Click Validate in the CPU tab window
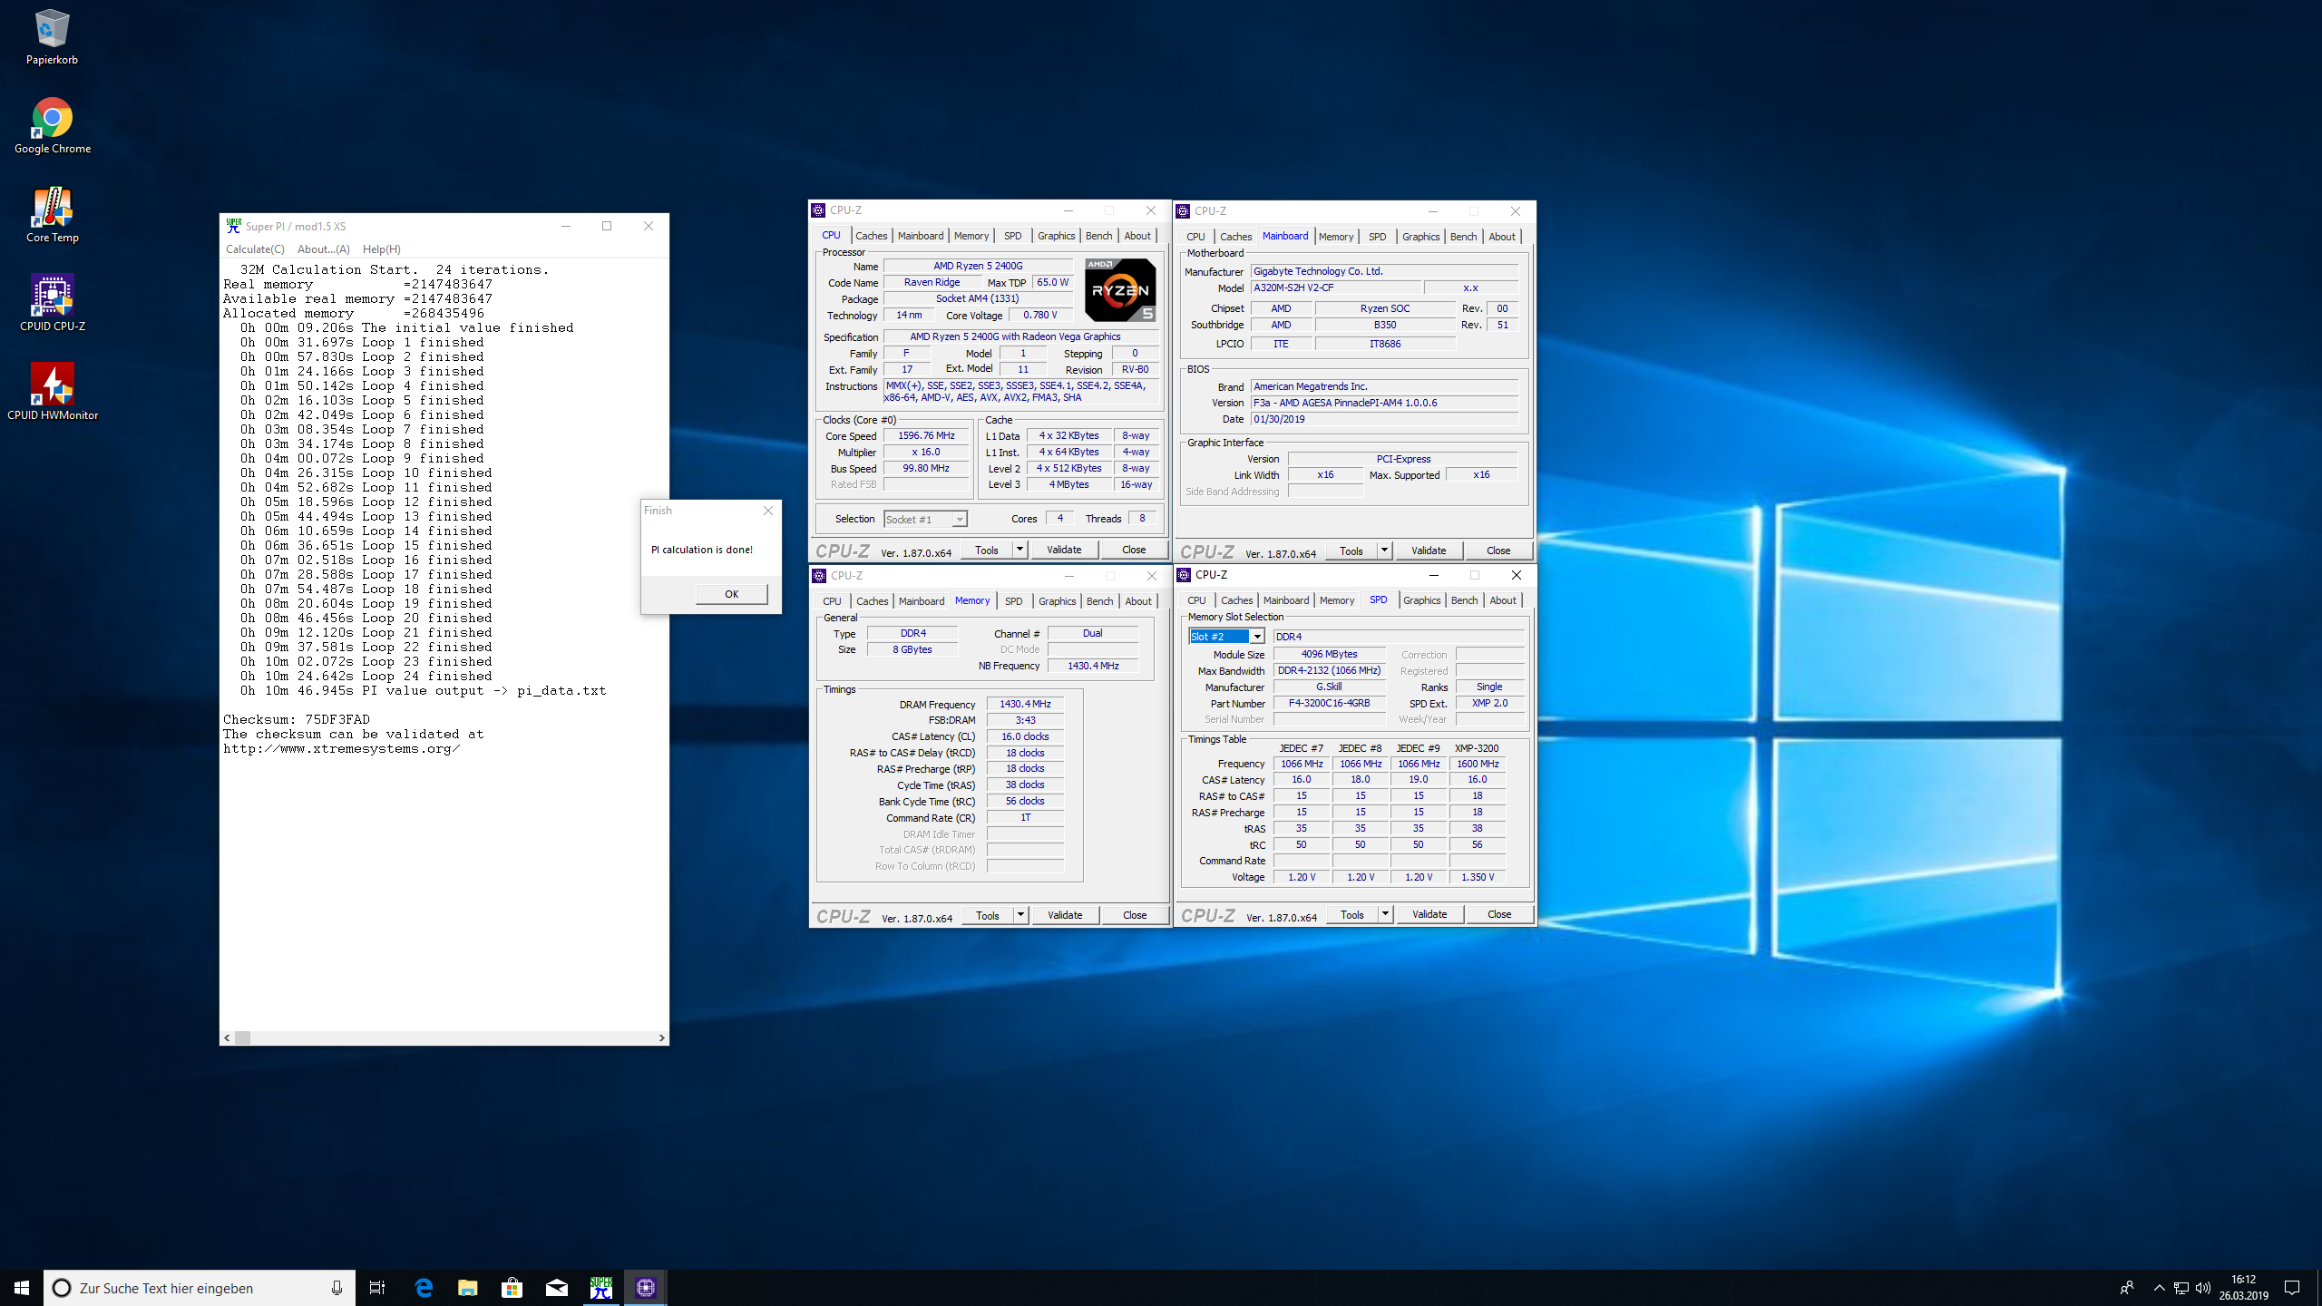The image size is (2322, 1306). click(1064, 550)
